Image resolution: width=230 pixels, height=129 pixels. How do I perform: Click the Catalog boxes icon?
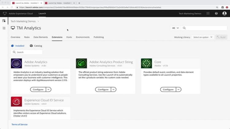[31, 46]
